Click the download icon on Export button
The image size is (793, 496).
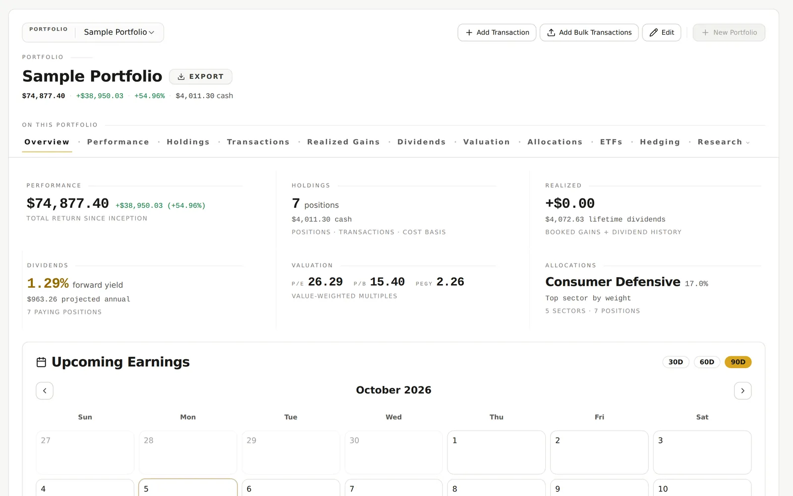pyautogui.click(x=181, y=77)
